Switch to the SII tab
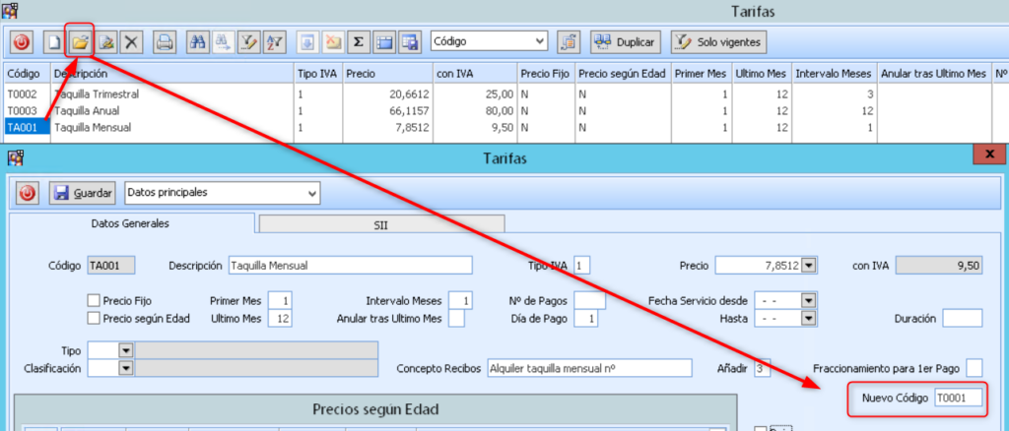Screen dimensions: 1009x431 coord(380,224)
